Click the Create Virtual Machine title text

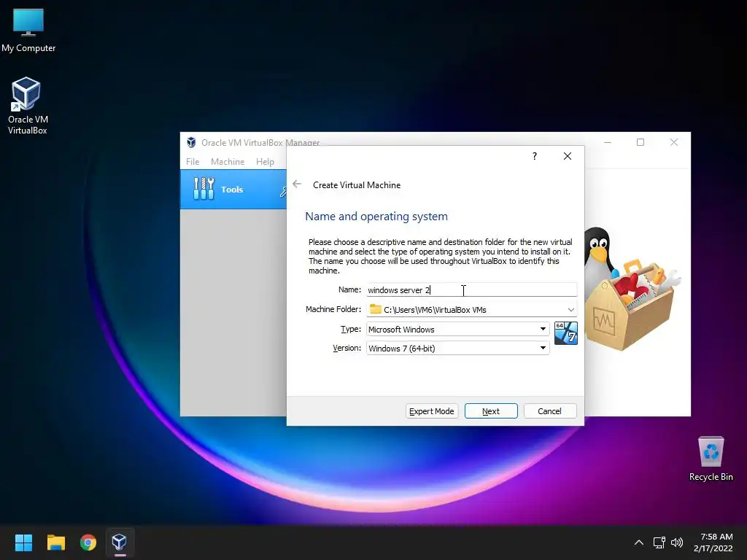[x=356, y=184]
